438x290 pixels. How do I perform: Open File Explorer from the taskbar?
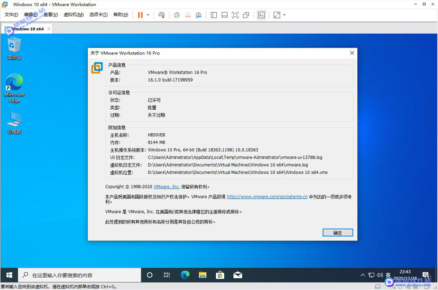[202, 275]
